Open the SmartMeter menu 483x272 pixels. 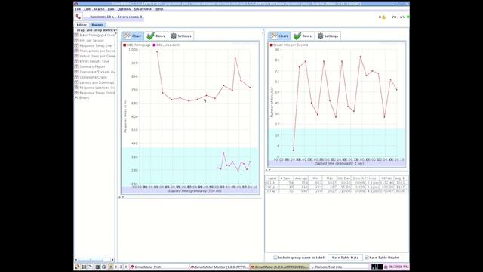(x=143, y=9)
